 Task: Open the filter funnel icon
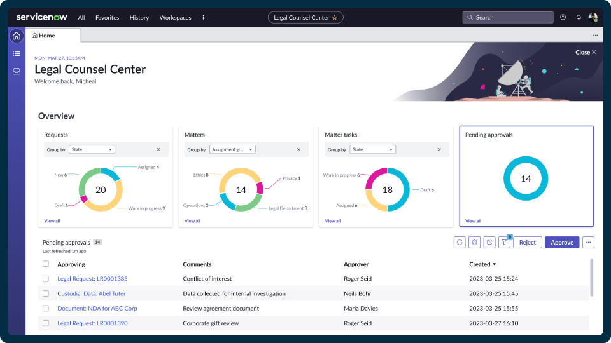pos(504,242)
